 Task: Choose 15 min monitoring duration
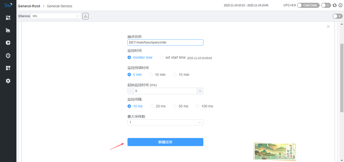(x=175, y=75)
